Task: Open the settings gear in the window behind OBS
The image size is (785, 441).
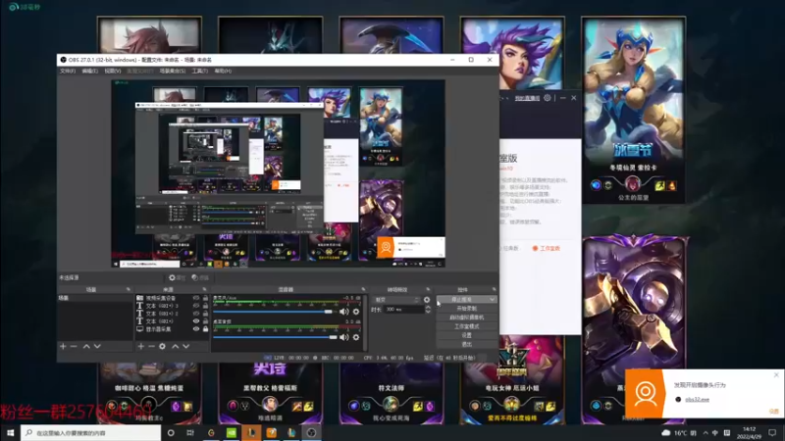Action: 548,98
